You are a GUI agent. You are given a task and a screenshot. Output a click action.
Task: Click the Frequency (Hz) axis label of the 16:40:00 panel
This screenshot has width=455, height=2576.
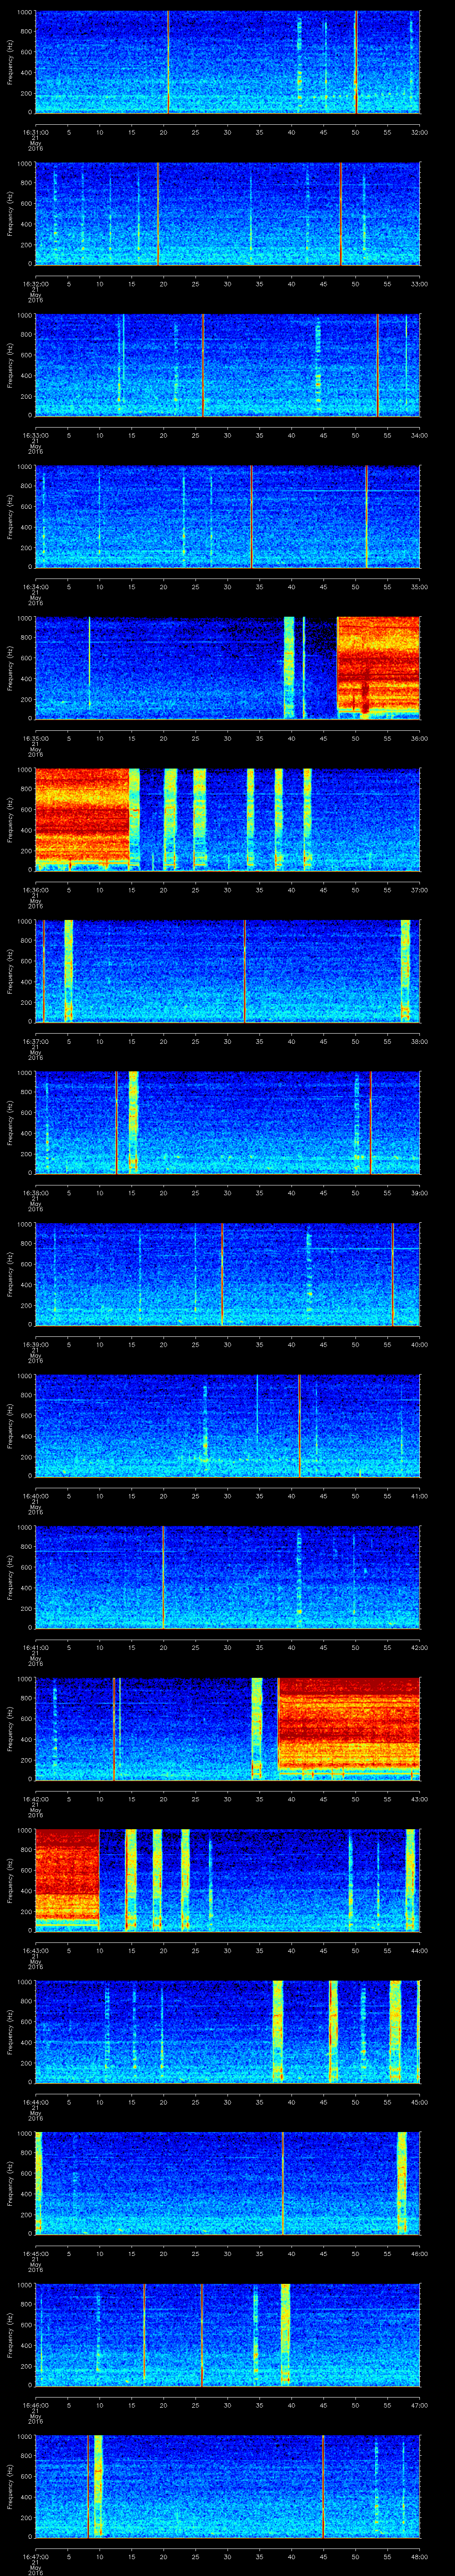tap(11, 1426)
